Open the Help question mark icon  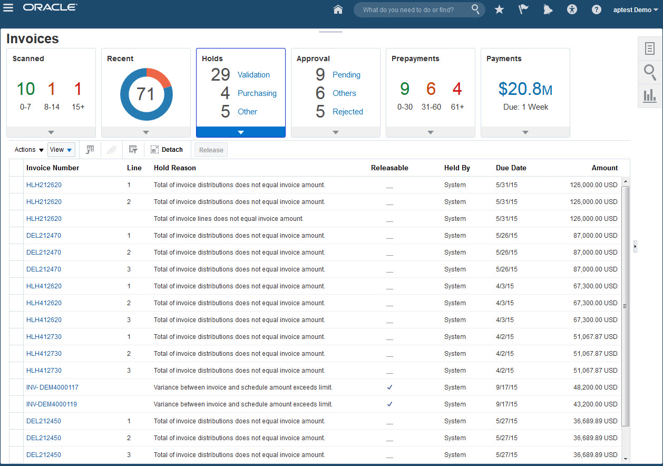click(x=597, y=9)
